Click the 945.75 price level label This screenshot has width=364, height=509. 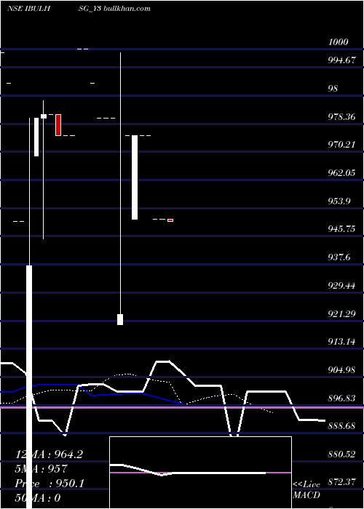pyautogui.click(x=341, y=229)
